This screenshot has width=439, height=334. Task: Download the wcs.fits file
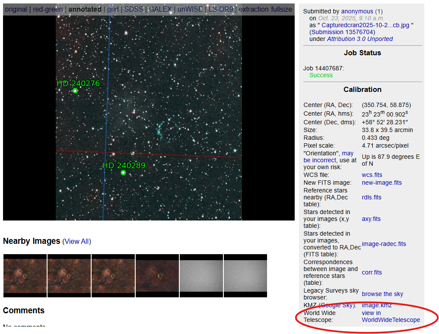(x=372, y=175)
